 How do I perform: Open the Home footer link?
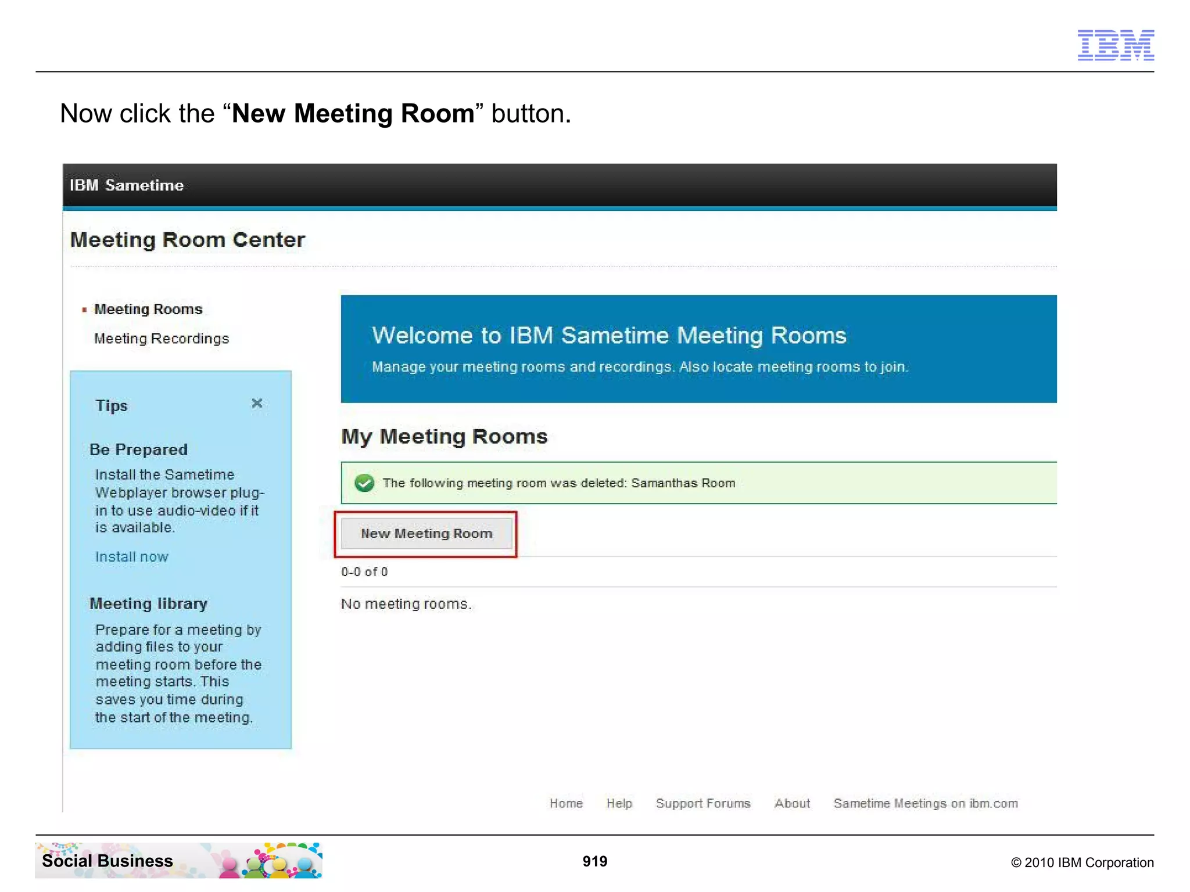tap(566, 803)
